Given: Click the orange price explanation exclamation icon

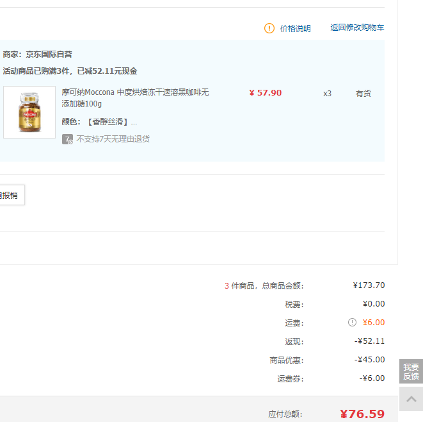Looking at the screenshot, I should (x=269, y=28).
